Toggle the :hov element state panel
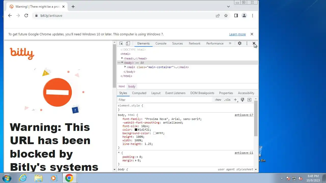Viewport: 326px width, 183px height. (x=218, y=100)
